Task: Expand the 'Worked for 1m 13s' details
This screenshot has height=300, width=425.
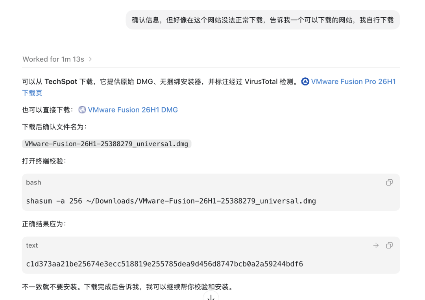Action: coord(57,59)
